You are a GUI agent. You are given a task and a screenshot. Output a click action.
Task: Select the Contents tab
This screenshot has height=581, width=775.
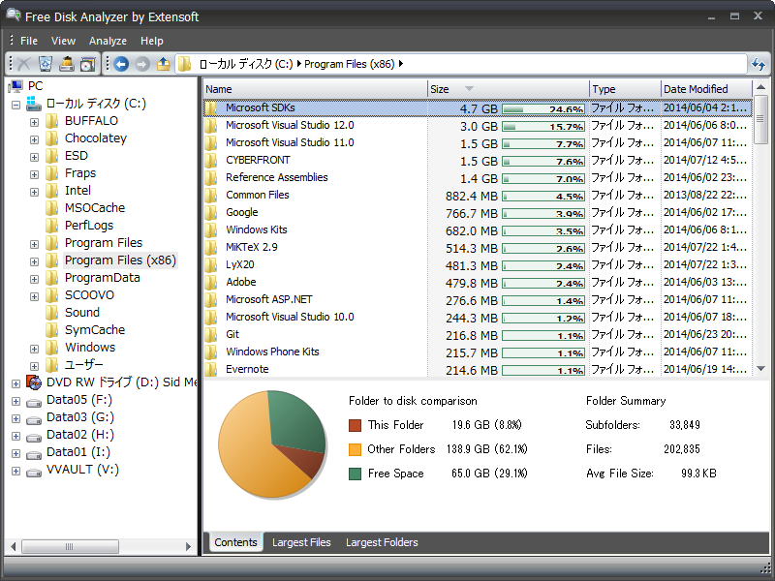coord(235,542)
